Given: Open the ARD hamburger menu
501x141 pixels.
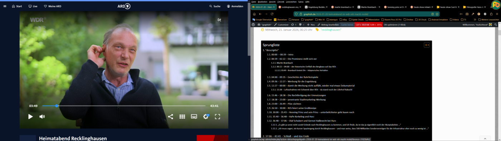Looking at the screenshot, I should coord(5,6).
